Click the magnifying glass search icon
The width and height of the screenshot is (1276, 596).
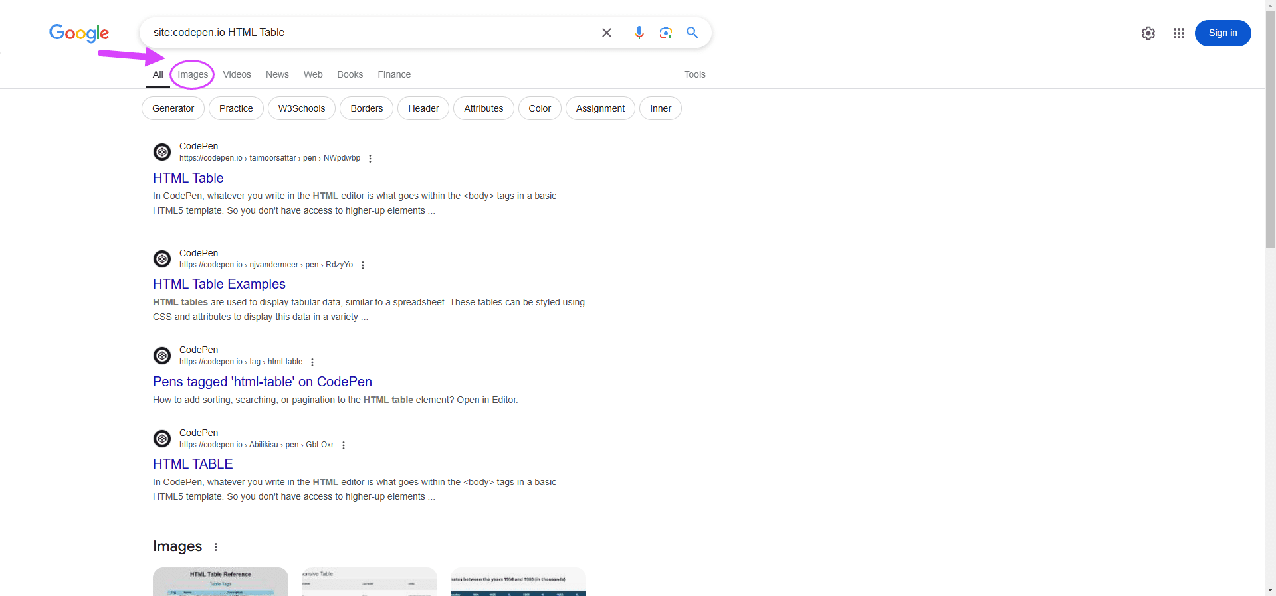pyautogui.click(x=692, y=33)
